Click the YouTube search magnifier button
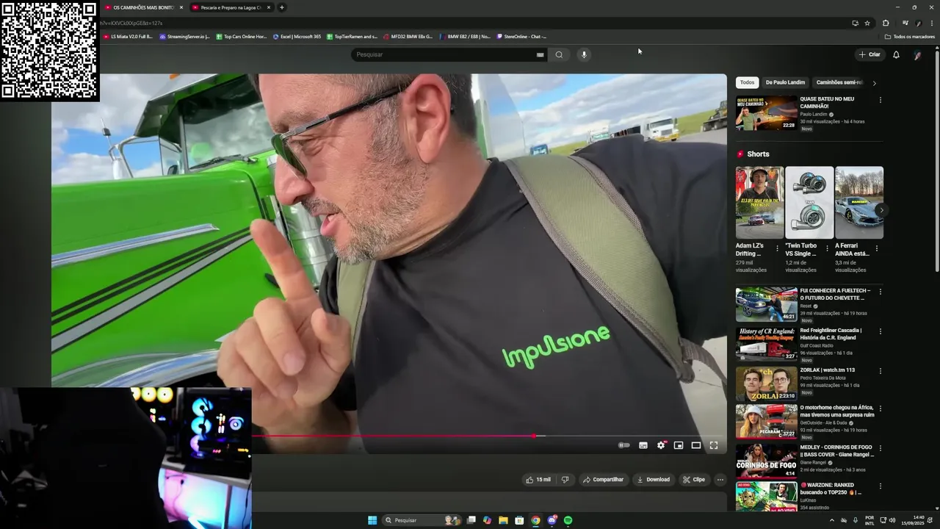Screen dimensions: 940x529 pos(559,54)
